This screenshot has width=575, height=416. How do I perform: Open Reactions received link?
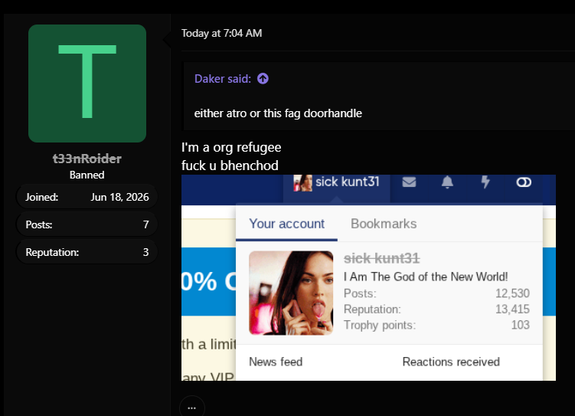[x=451, y=362]
